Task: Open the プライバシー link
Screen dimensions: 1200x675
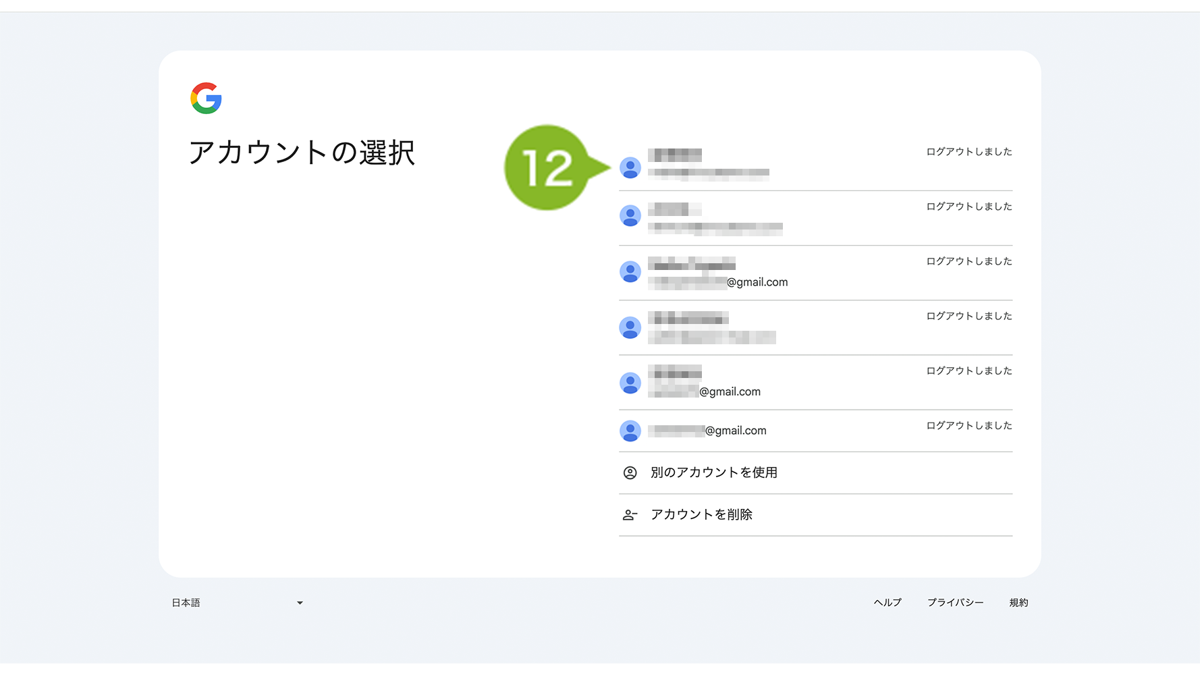Action: click(x=955, y=603)
